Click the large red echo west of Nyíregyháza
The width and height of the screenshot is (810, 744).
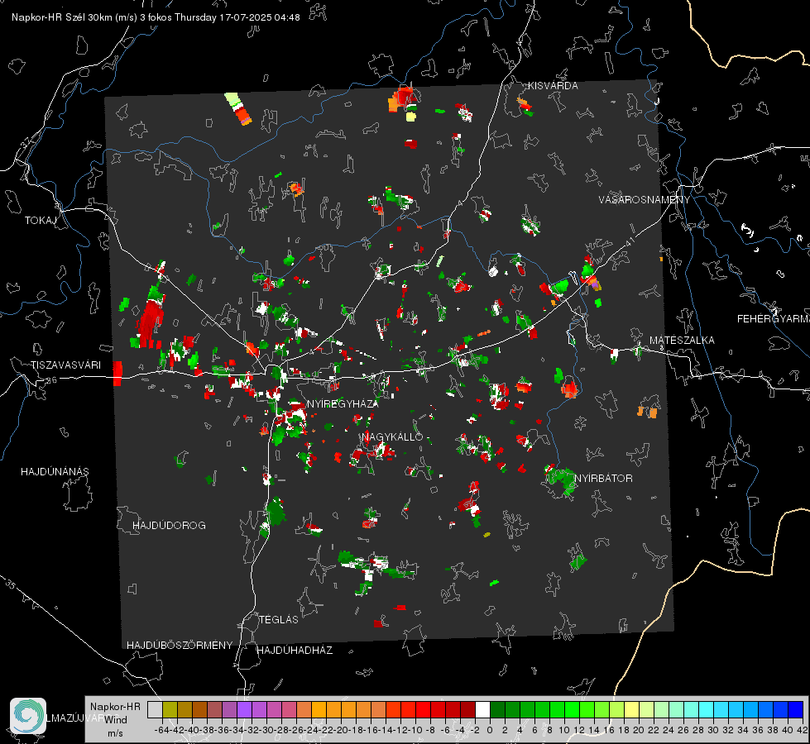[x=150, y=322]
